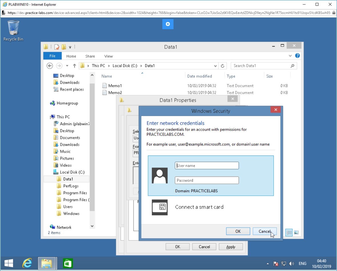Switch to the View ribbon tab
Image resolution: width=337 pixels, height=271 pixels.
tap(109, 56)
